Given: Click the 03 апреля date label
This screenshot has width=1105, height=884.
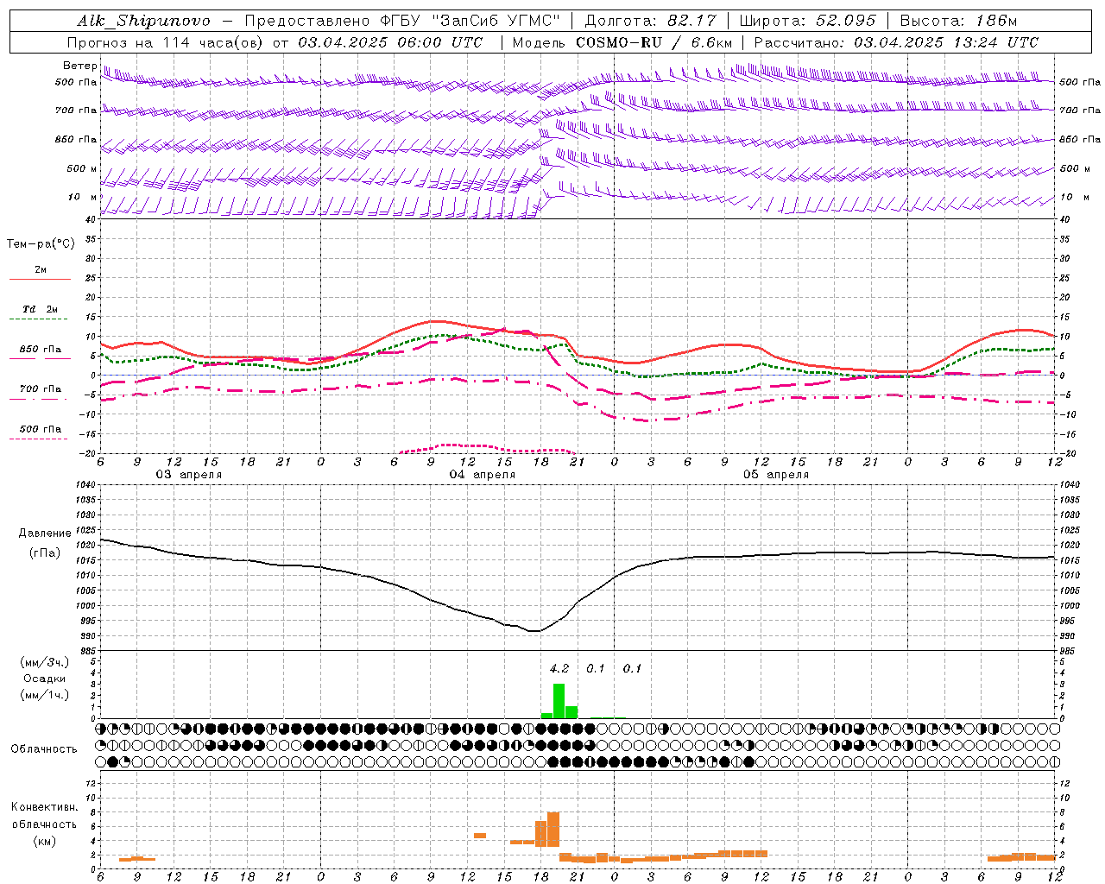Looking at the screenshot, I should [188, 474].
